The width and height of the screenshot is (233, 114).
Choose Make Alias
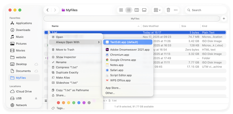pos(76,78)
